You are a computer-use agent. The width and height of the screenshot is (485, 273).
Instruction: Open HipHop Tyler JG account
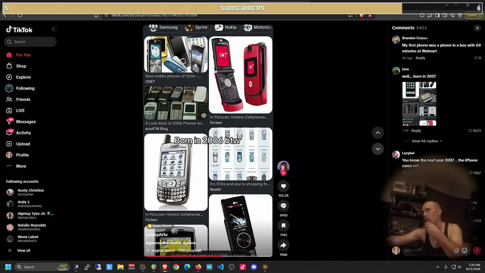tap(30, 215)
